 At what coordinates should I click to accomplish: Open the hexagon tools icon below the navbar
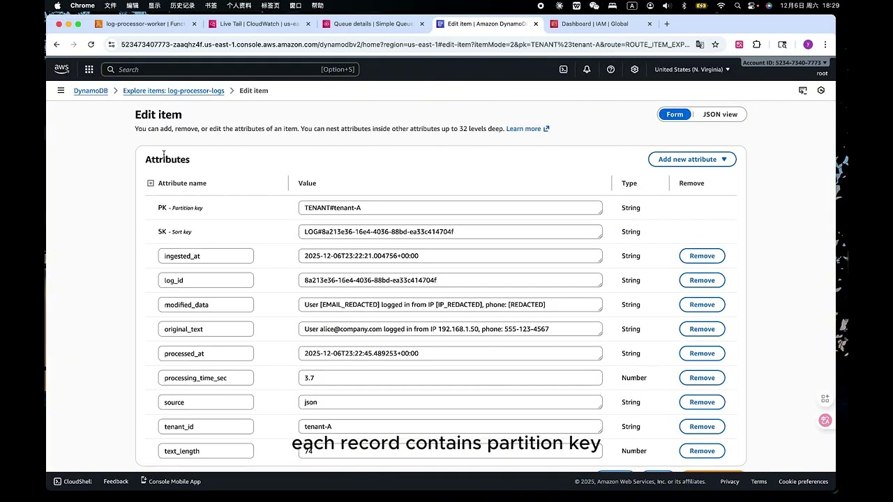[821, 91]
